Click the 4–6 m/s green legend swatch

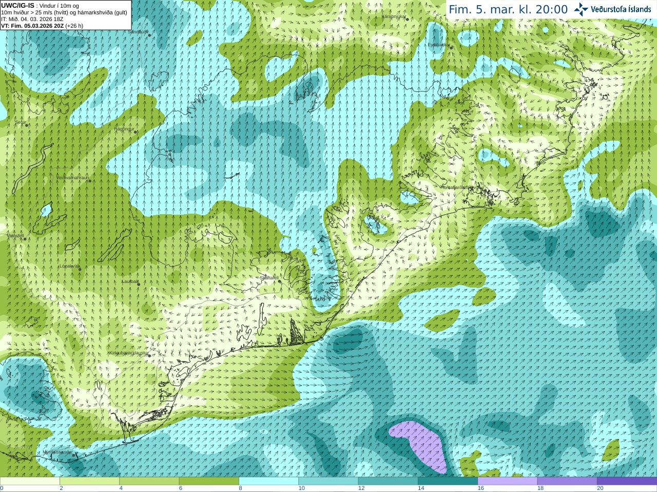tap(149, 481)
